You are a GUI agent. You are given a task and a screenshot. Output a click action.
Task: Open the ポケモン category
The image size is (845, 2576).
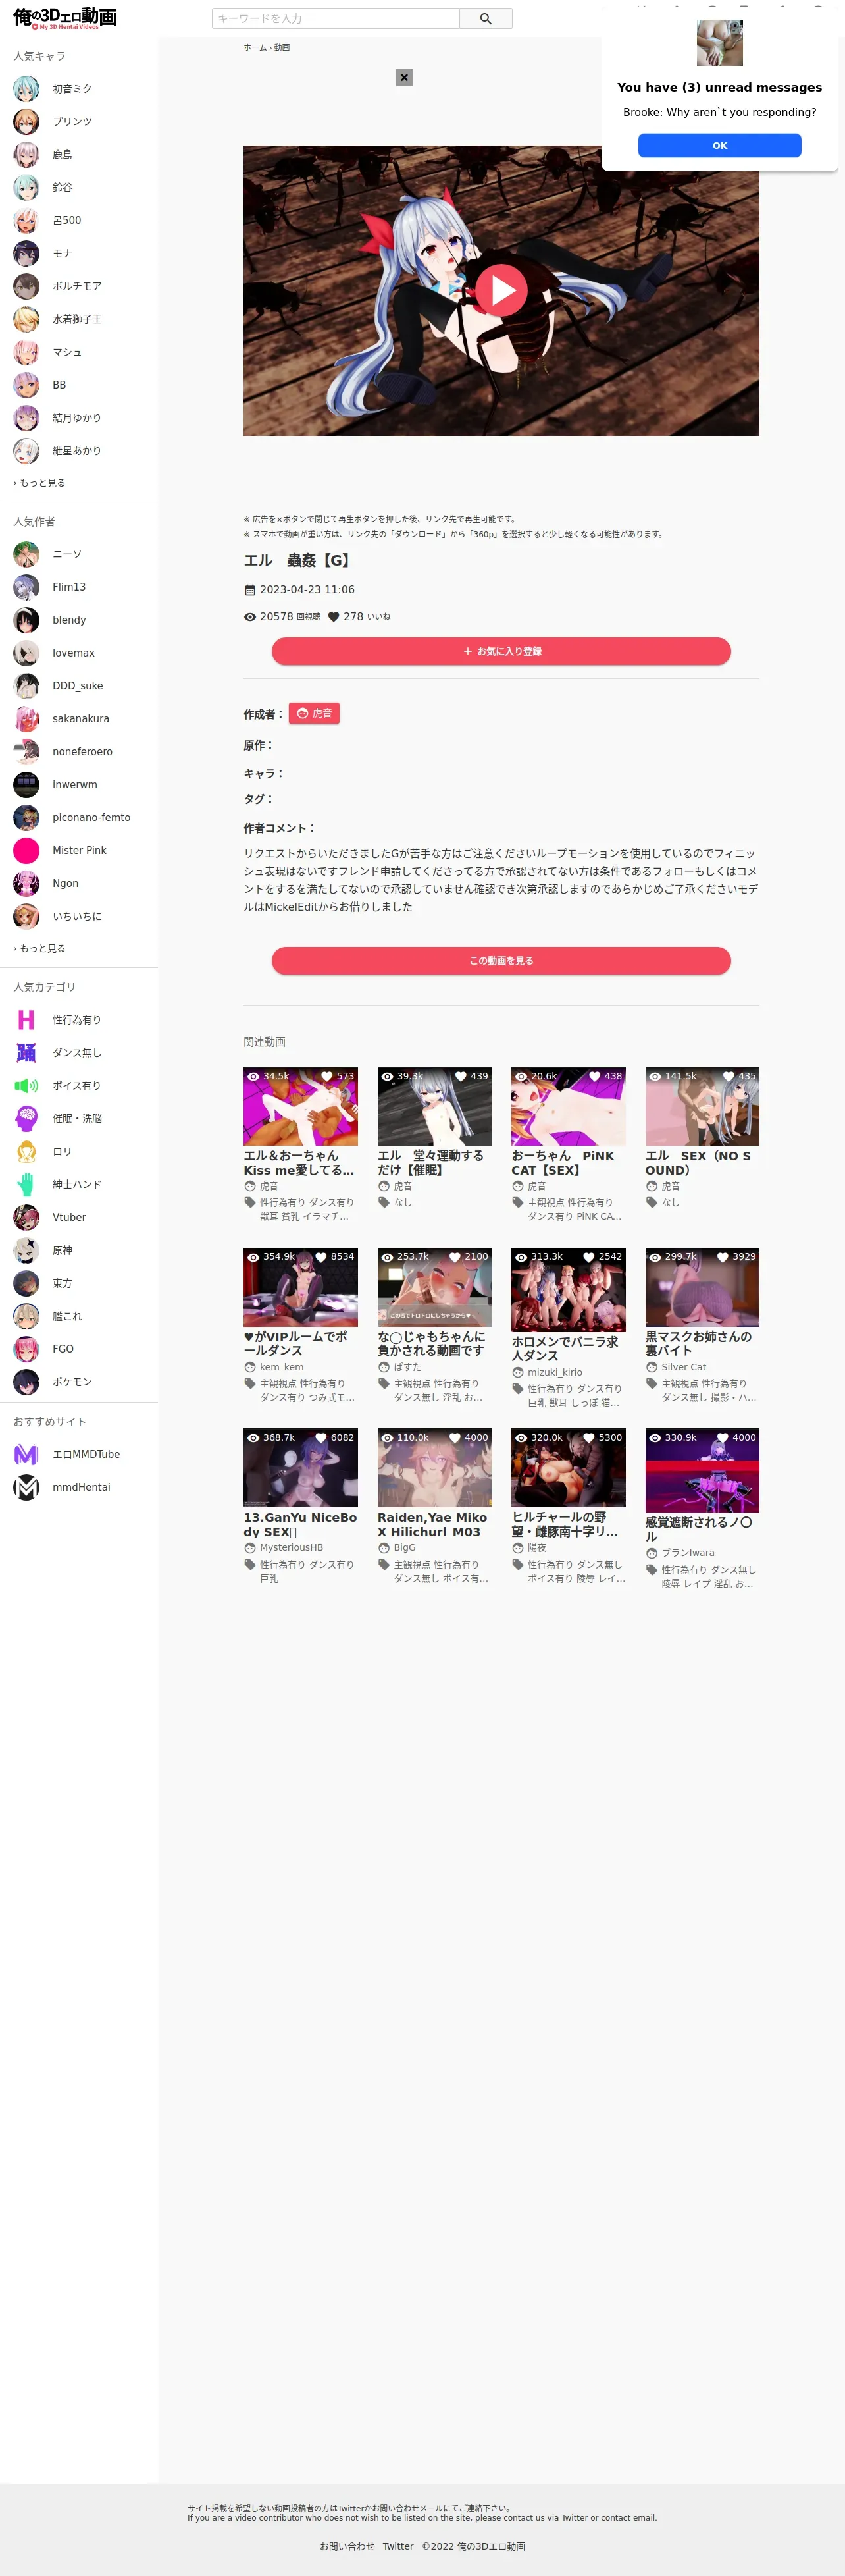pyautogui.click(x=72, y=1383)
